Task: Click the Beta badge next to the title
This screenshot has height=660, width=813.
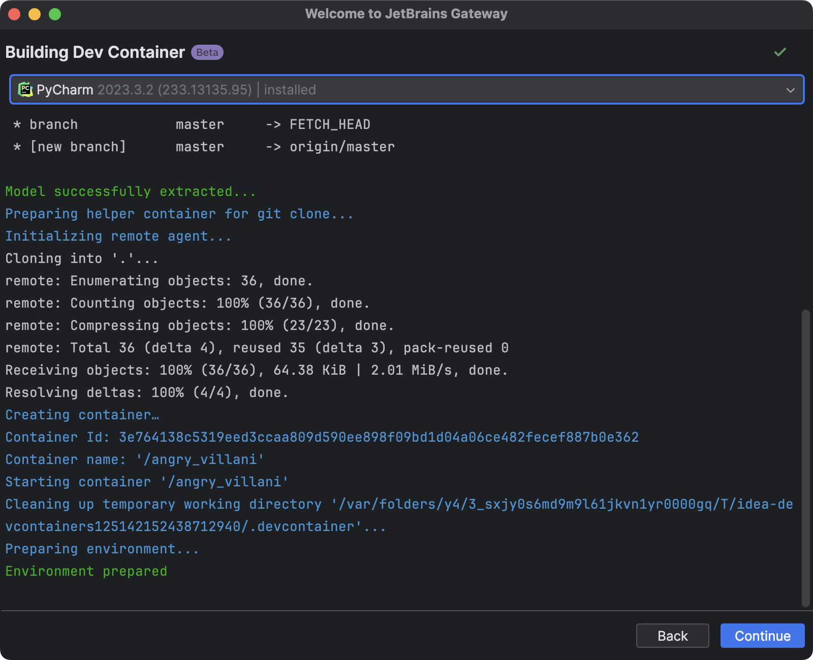Action: [x=207, y=52]
